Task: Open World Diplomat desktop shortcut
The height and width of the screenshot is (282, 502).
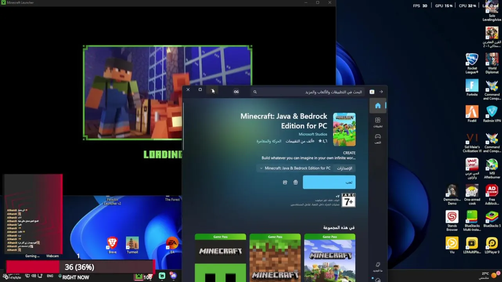Action: pyautogui.click(x=492, y=63)
